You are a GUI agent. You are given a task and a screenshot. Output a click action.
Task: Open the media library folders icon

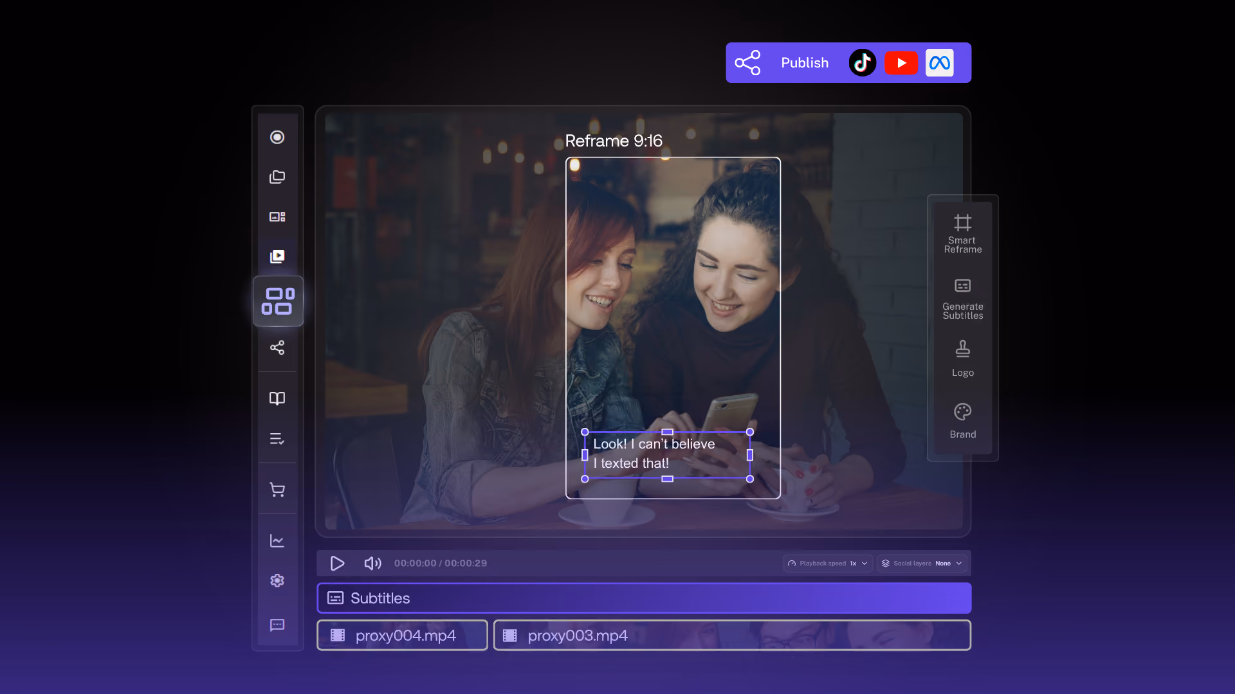tap(277, 177)
